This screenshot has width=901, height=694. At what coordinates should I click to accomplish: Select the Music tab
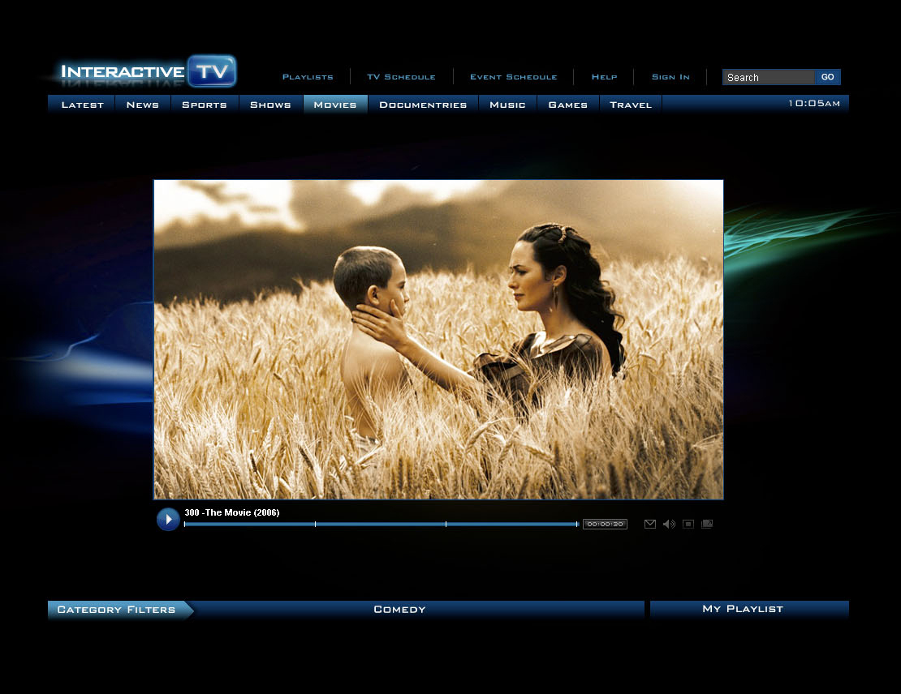pos(507,105)
